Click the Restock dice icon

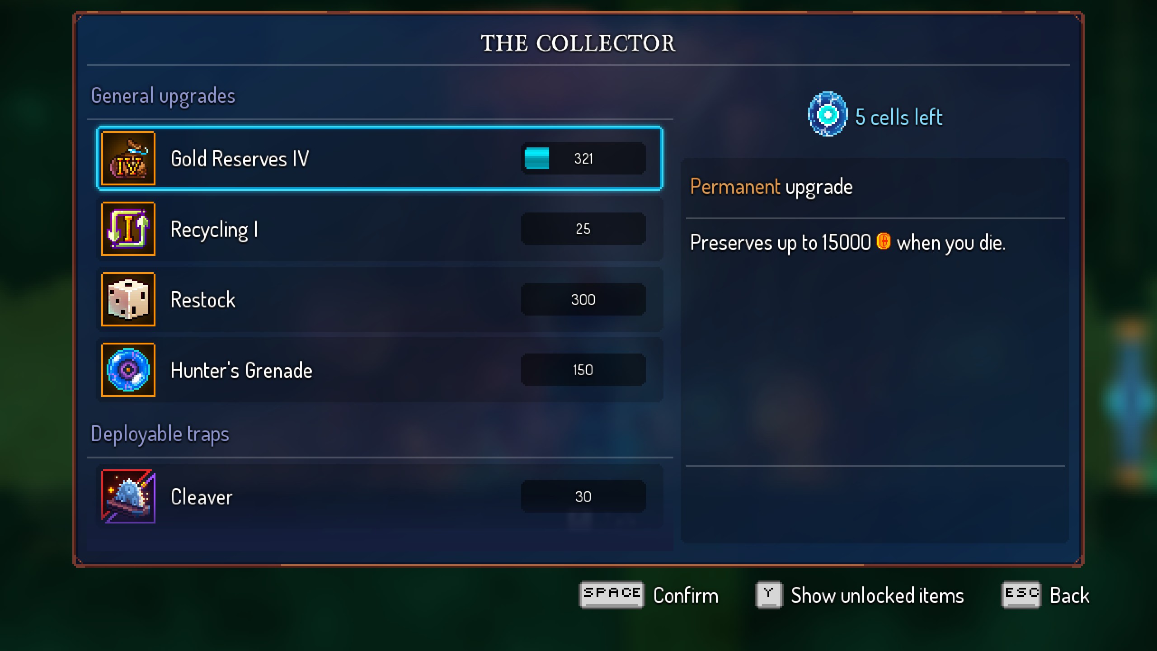point(128,299)
